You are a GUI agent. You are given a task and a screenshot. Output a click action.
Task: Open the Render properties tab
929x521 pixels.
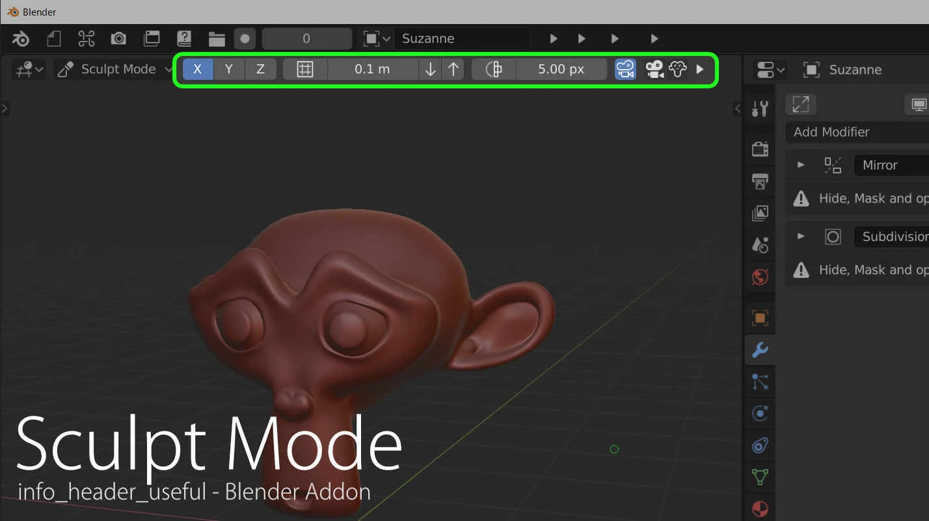pyautogui.click(x=760, y=149)
